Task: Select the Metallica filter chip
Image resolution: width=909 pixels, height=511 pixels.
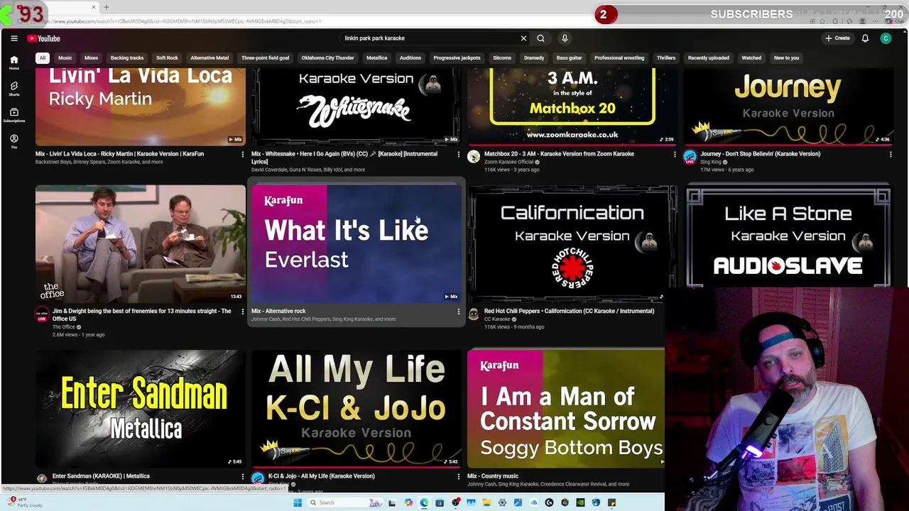Action: [x=376, y=57]
